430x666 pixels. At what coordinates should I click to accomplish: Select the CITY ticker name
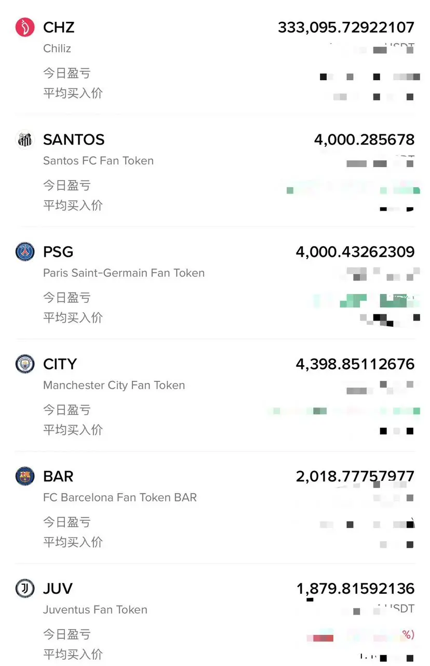(x=60, y=364)
